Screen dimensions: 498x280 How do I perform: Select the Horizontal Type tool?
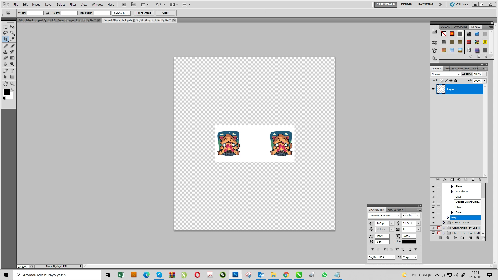click(12, 71)
